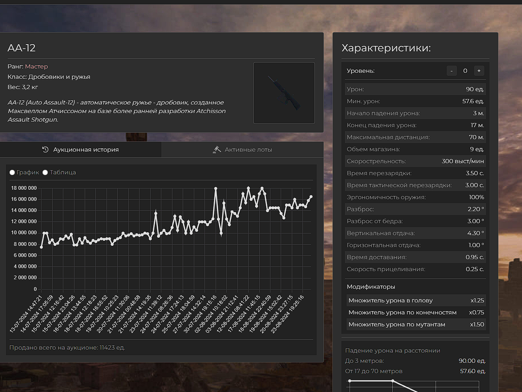
Task: Select the Таблица radio button
Action: pos(45,172)
